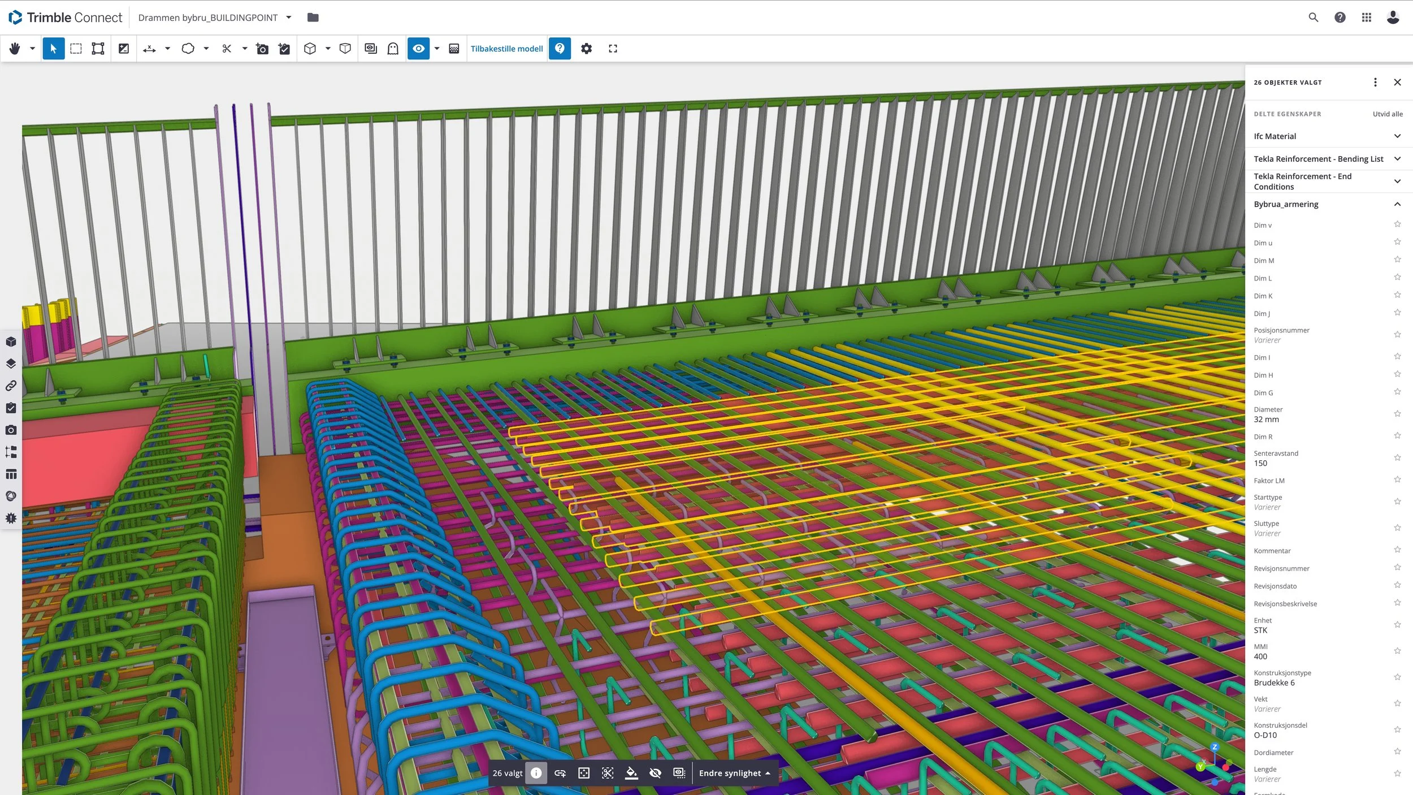Star the Diameter property as favorite
The image size is (1413, 795).
tap(1397, 414)
